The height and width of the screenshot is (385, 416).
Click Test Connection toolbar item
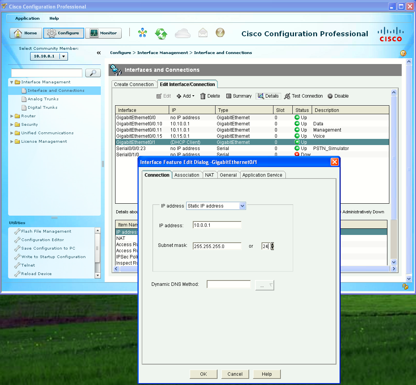(x=303, y=96)
